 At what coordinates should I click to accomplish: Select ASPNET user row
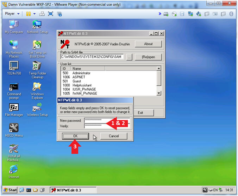pos(109,77)
